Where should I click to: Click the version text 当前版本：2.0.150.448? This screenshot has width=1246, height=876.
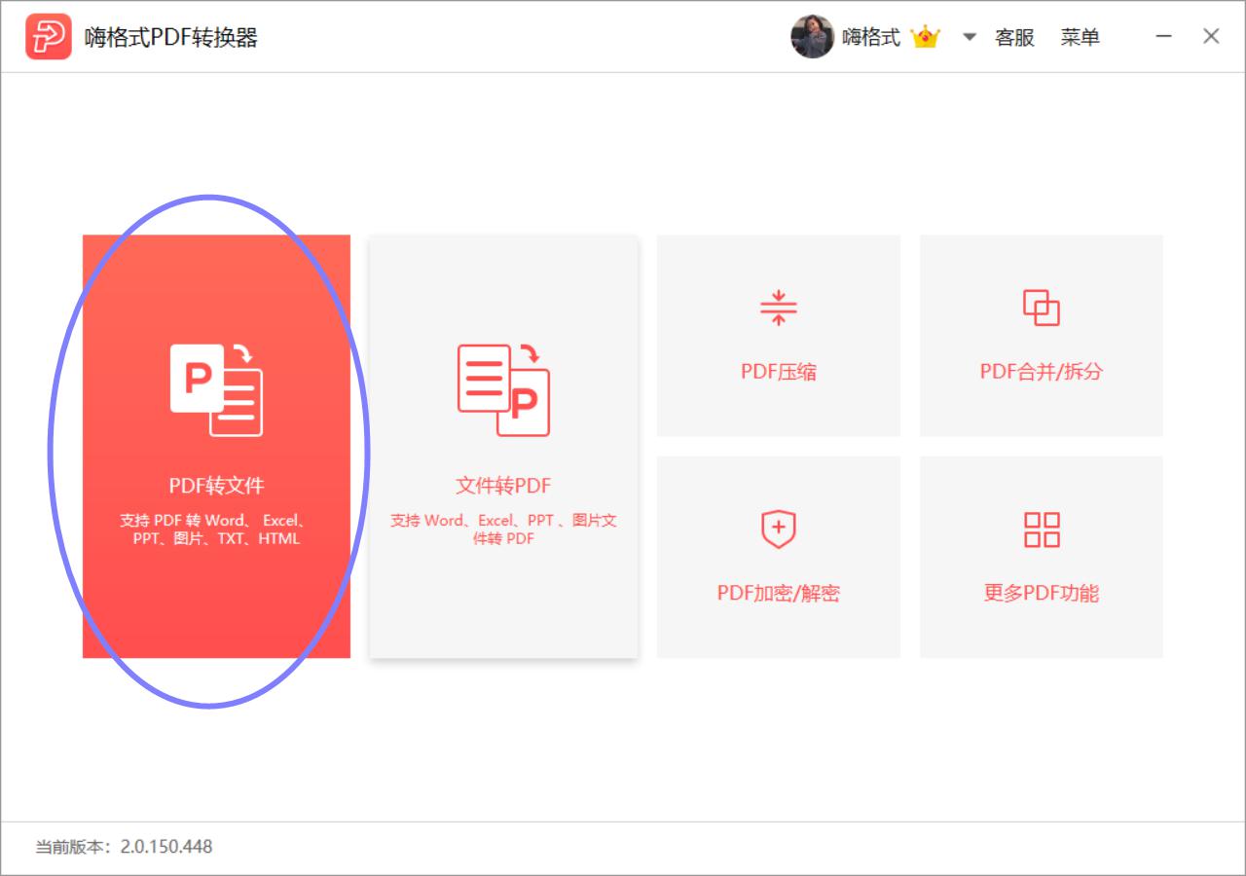pos(124,847)
